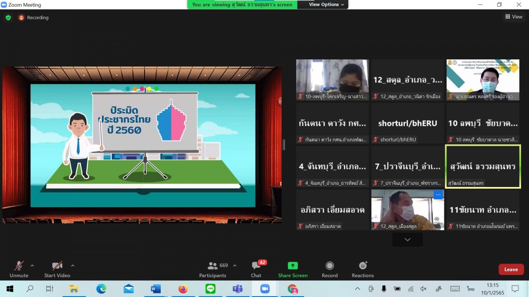Open the View Options dropdown

point(326,4)
